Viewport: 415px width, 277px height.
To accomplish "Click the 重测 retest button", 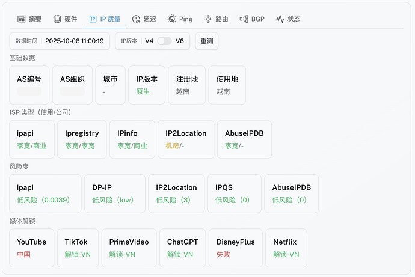I will (207, 41).
